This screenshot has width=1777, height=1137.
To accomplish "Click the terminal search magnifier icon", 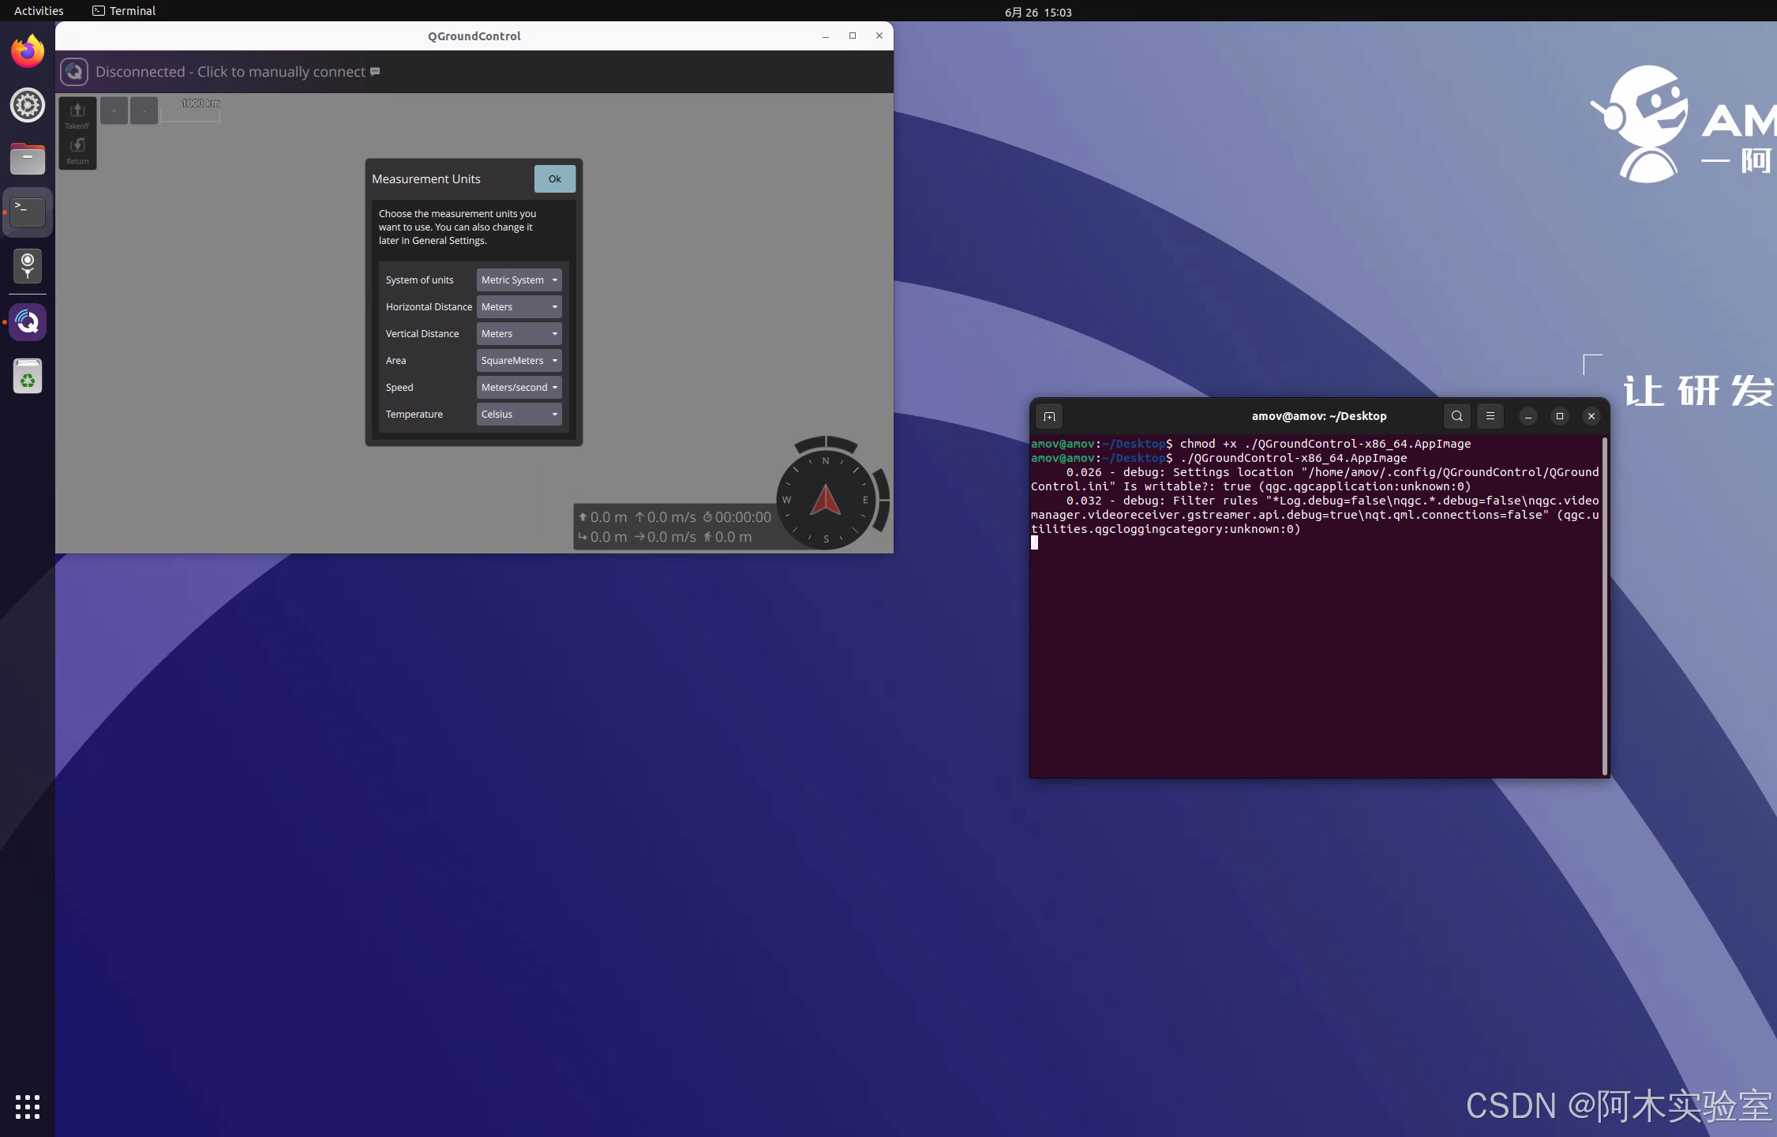I will 1456,416.
